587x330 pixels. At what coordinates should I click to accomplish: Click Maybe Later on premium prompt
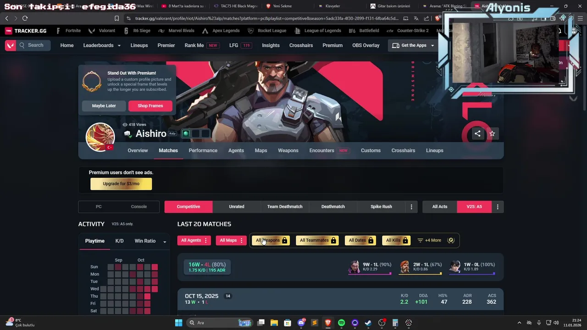[x=104, y=106]
